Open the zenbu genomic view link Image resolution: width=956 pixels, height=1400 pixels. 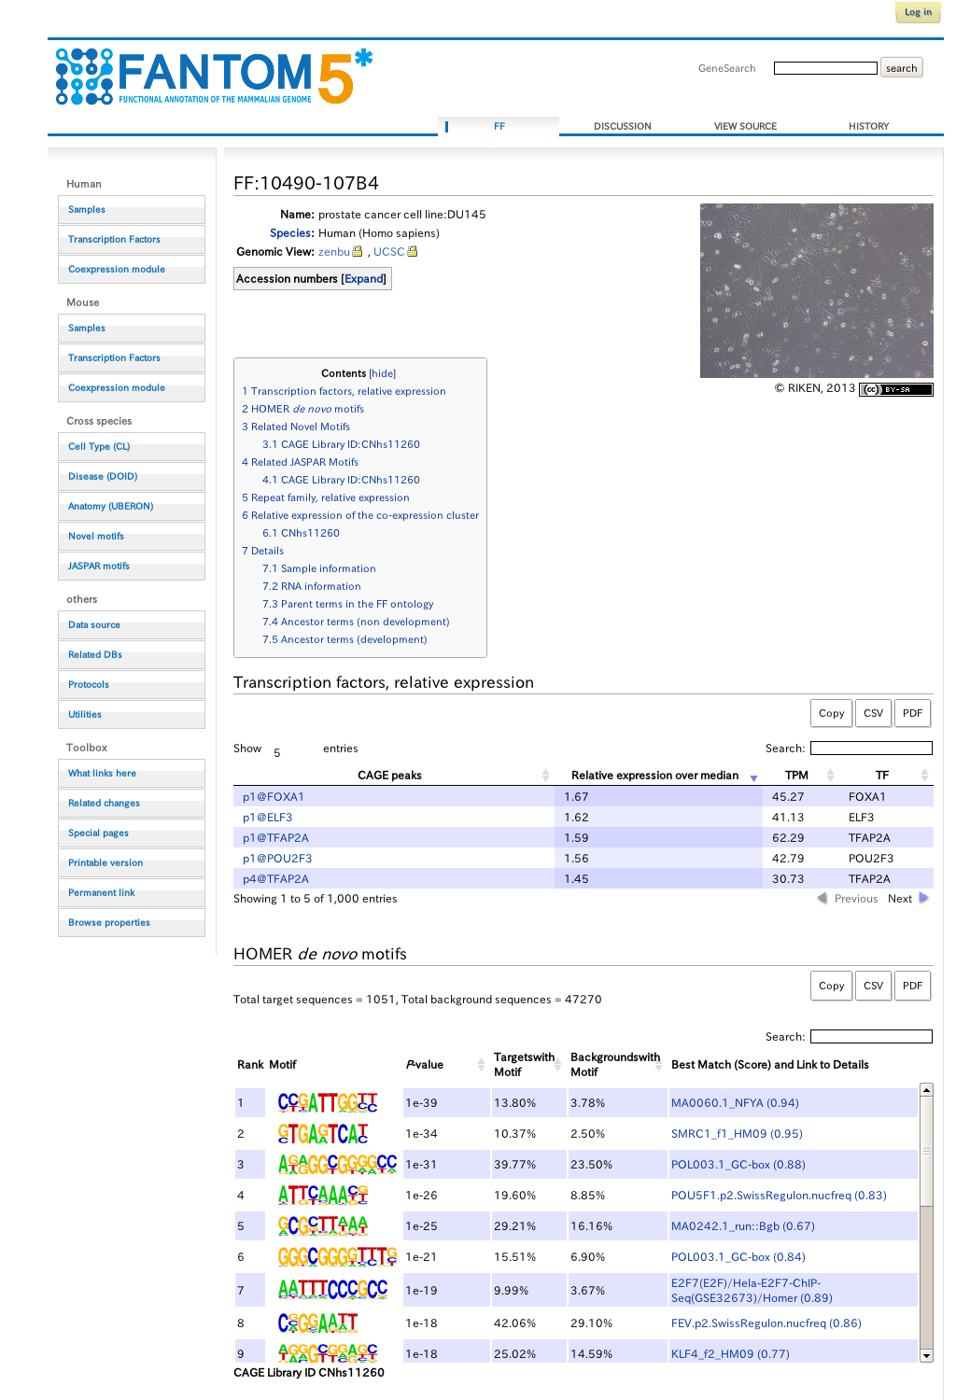pyautogui.click(x=334, y=252)
